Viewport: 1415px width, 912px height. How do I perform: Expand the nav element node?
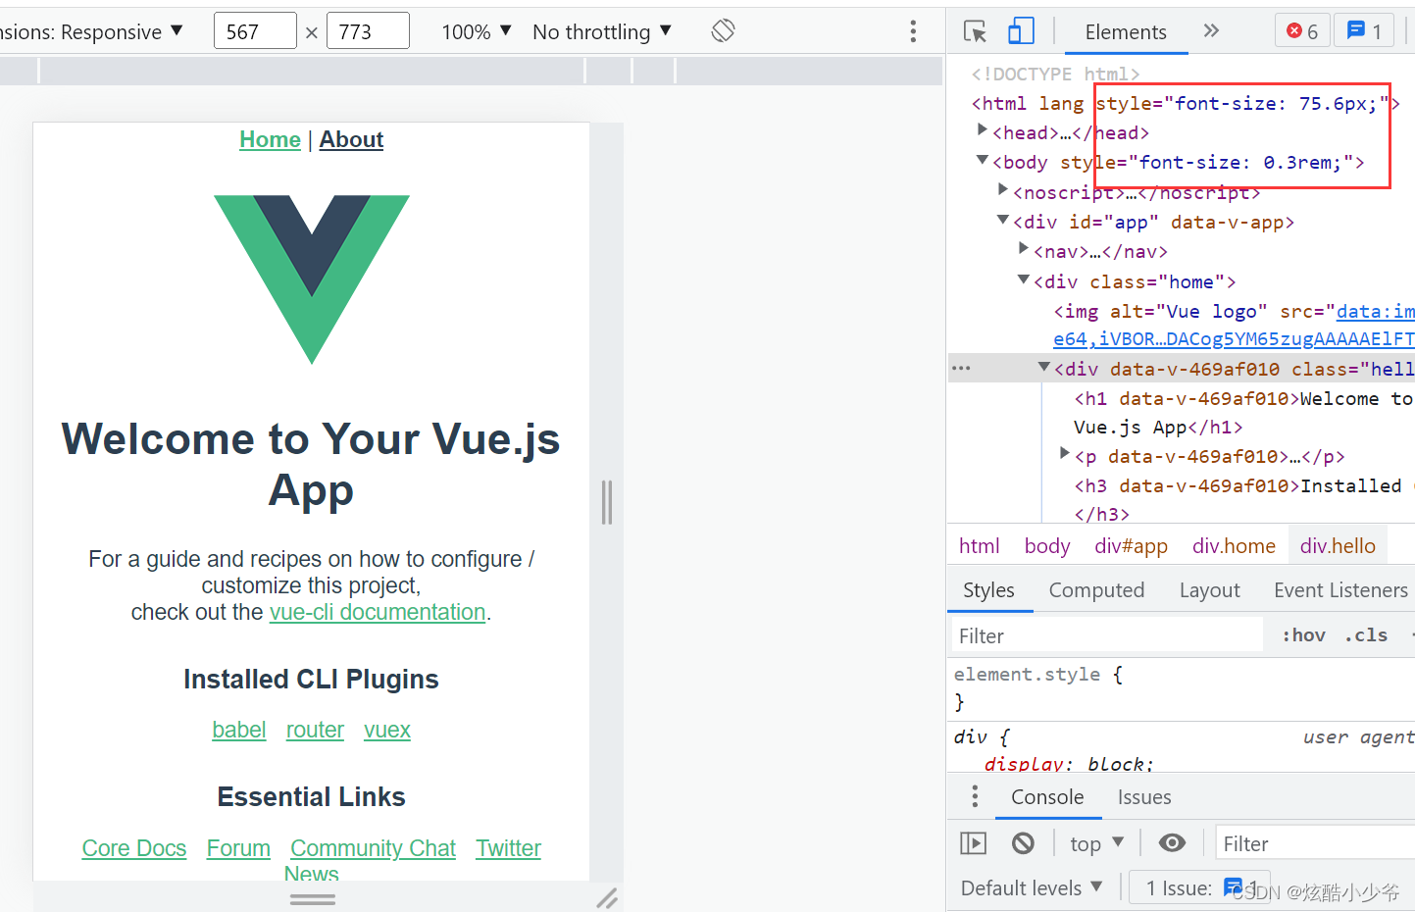click(x=1024, y=249)
